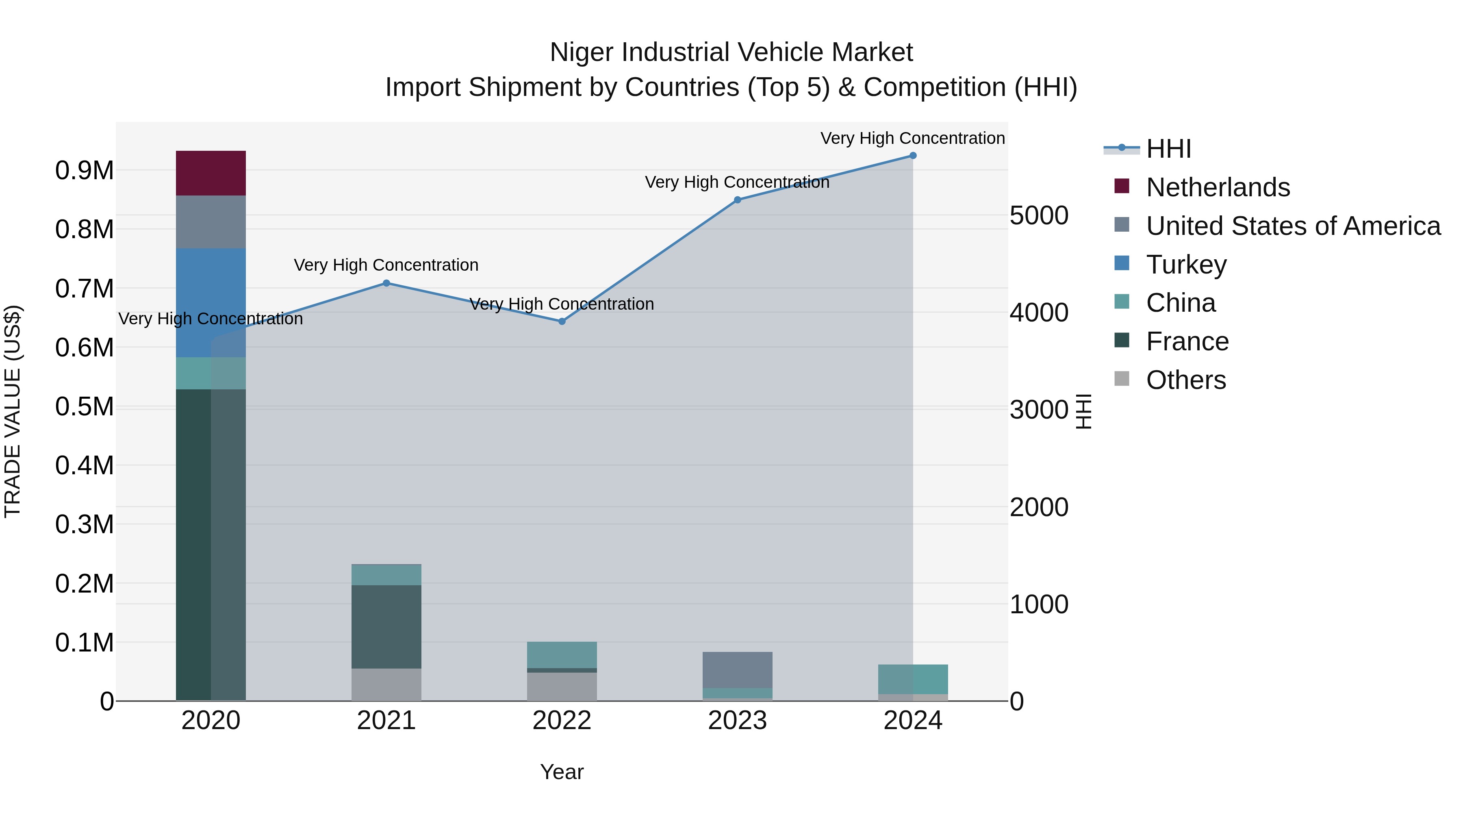Screen dimensions: 1463x823
Task: Click the 2024 x-axis tick label
Action: [x=913, y=721]
